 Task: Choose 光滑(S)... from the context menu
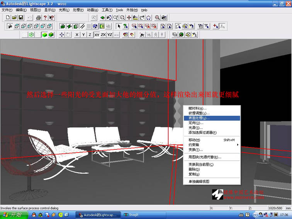pyautogui.click(x=212, y=128)
